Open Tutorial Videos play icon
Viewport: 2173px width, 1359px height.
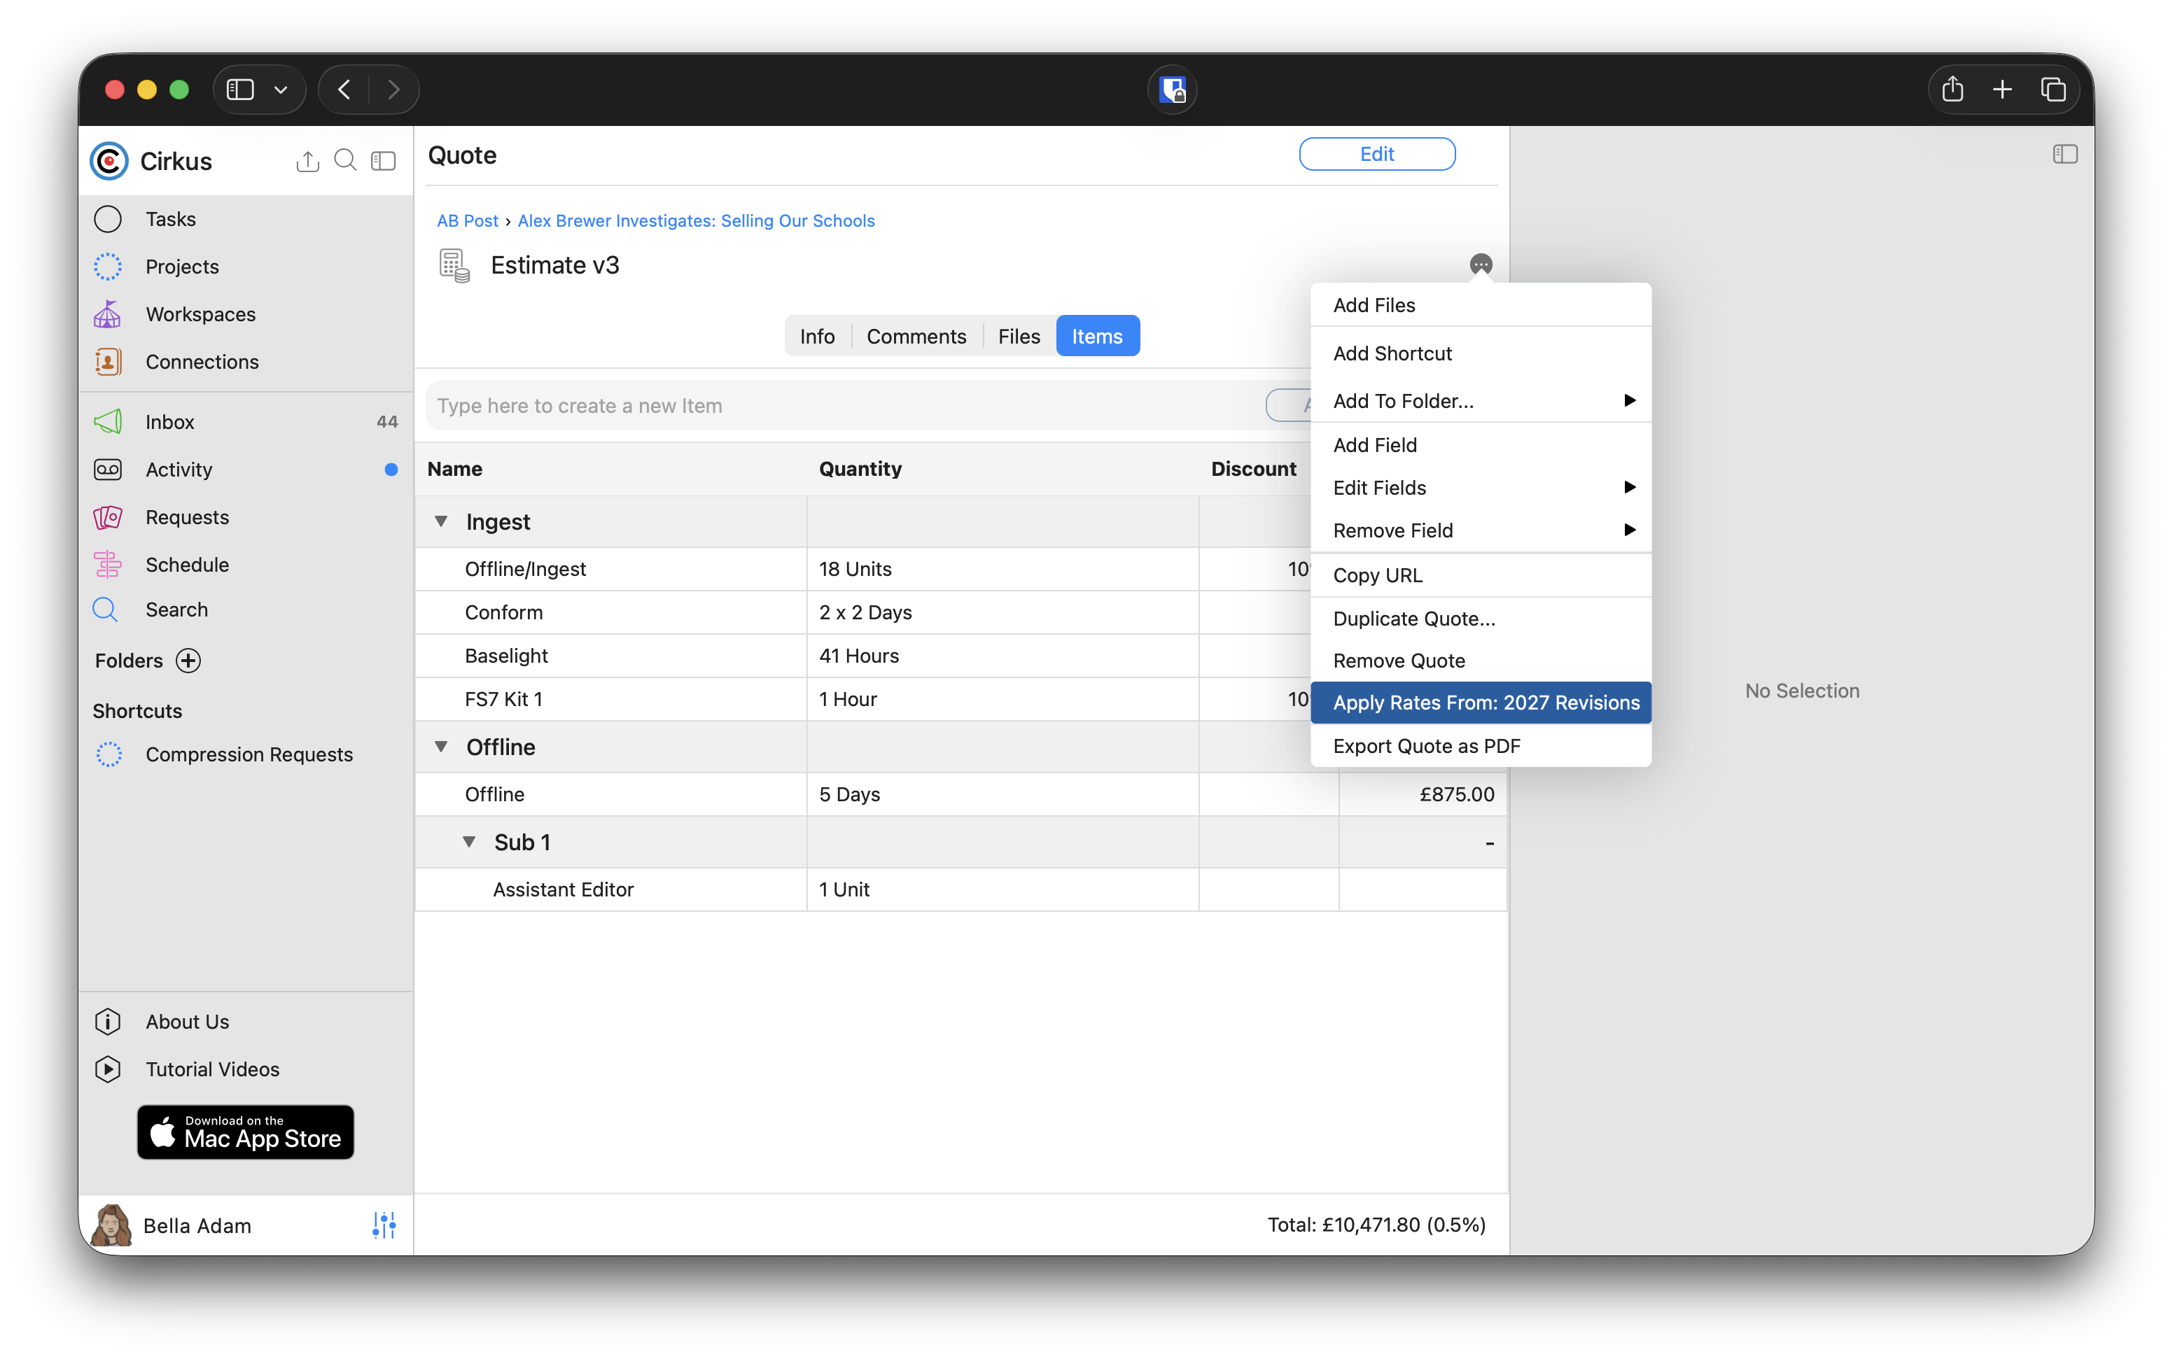click(x=108, y=1069)
